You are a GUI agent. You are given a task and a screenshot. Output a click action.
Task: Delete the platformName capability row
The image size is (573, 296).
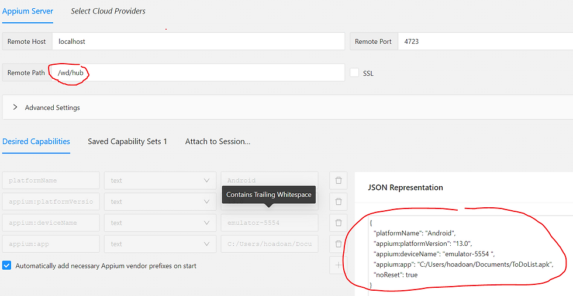pos(339,180)
